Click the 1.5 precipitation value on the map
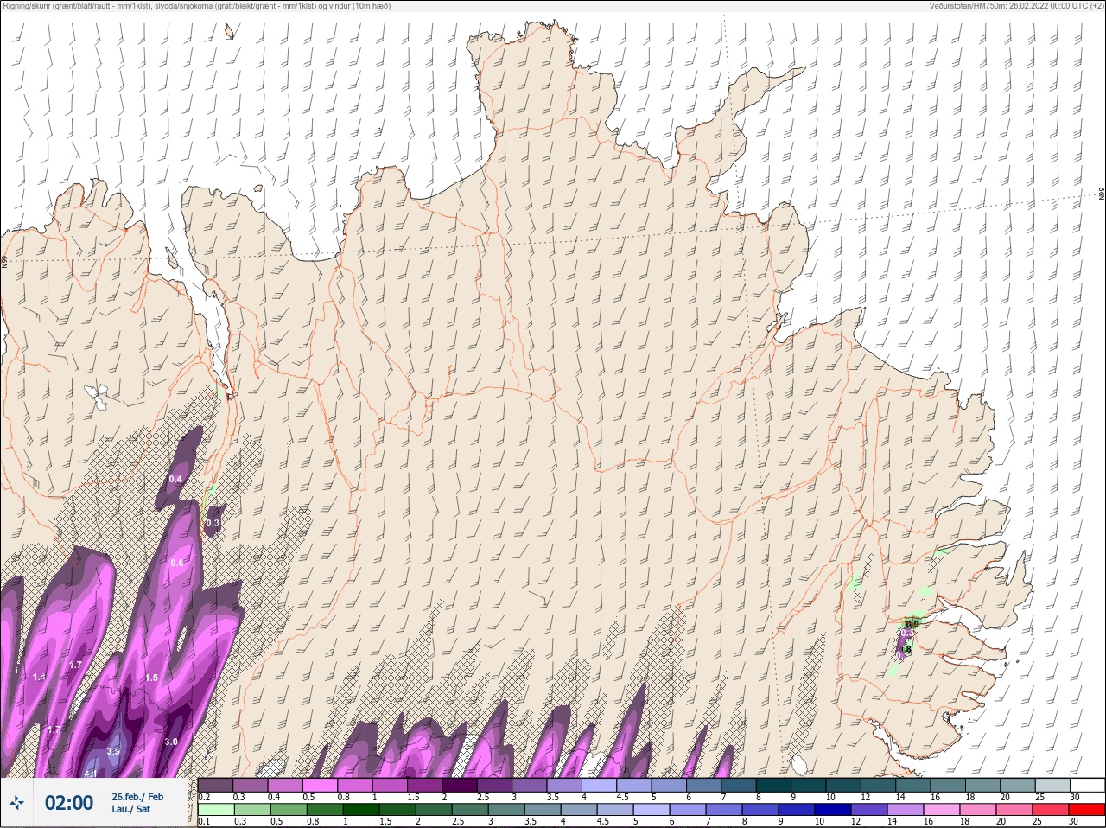 151,678
